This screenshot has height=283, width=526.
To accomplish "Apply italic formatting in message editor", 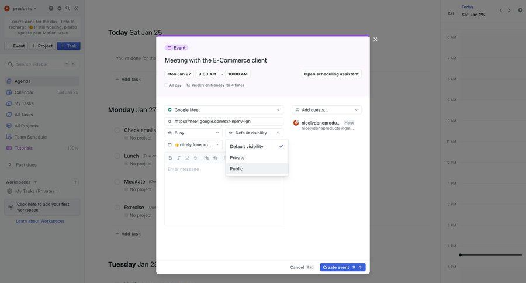I will coord(179,158).
